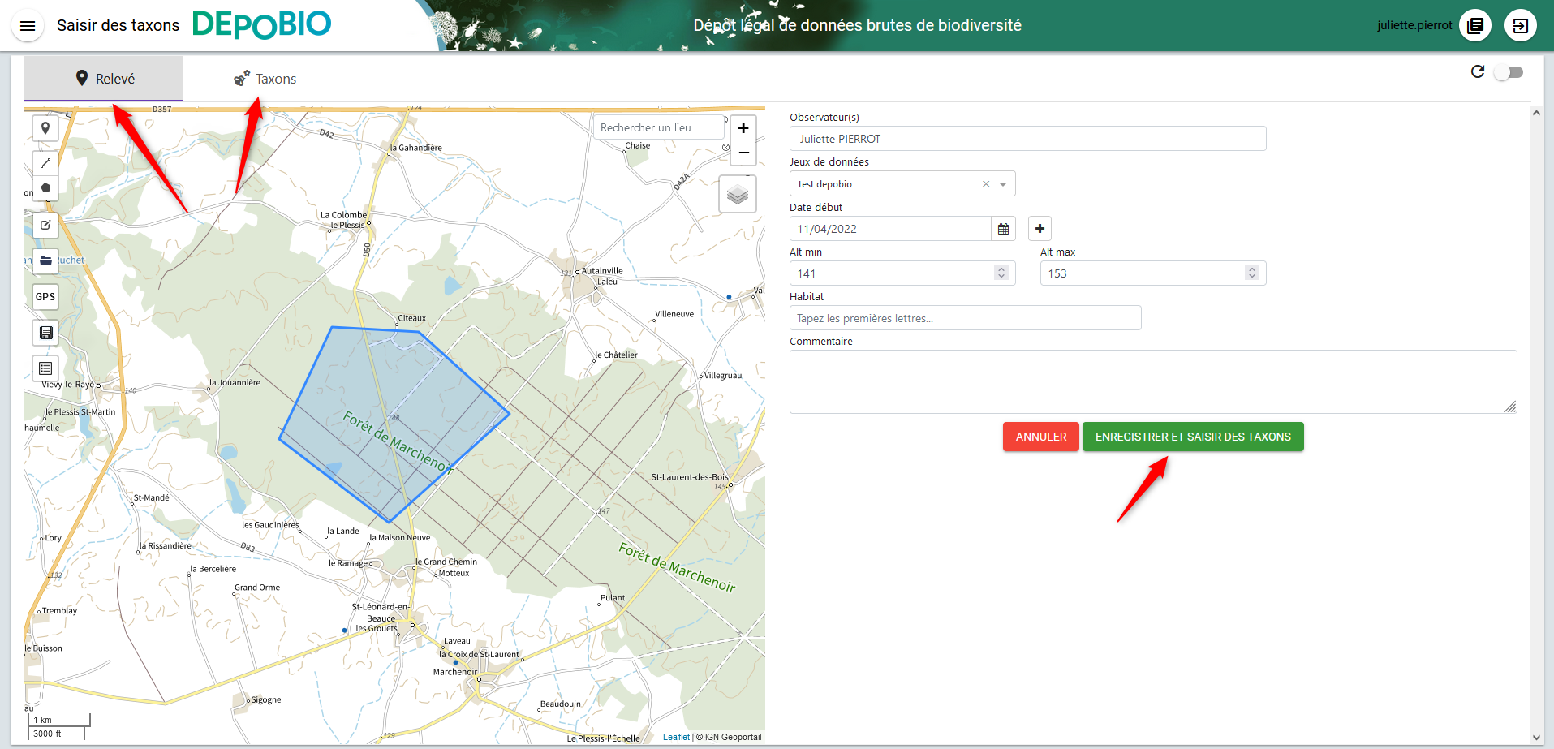Open the Leaflet attribution link

pyautogui.click(x=676, y=737)
